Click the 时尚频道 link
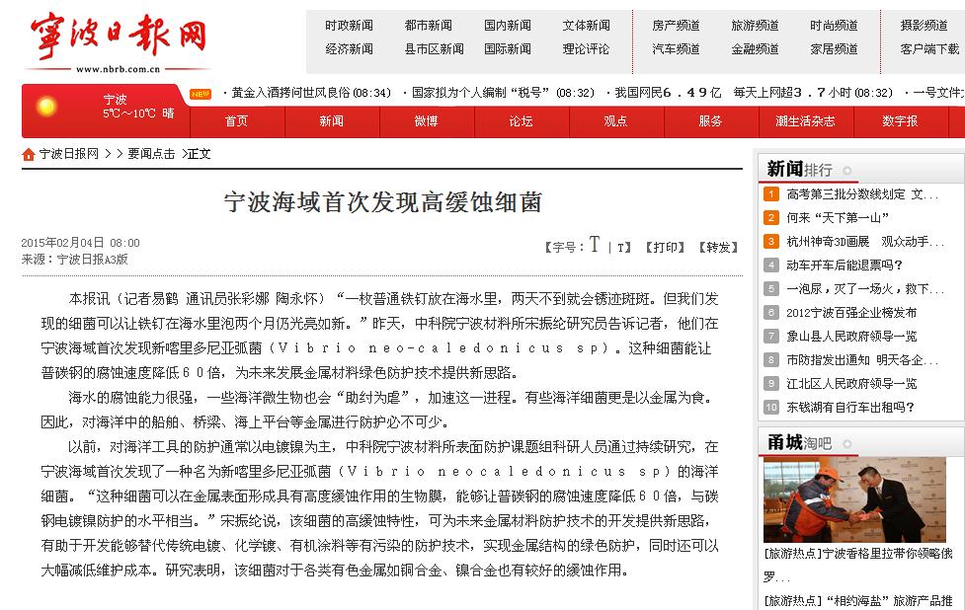 coord(834,26)
